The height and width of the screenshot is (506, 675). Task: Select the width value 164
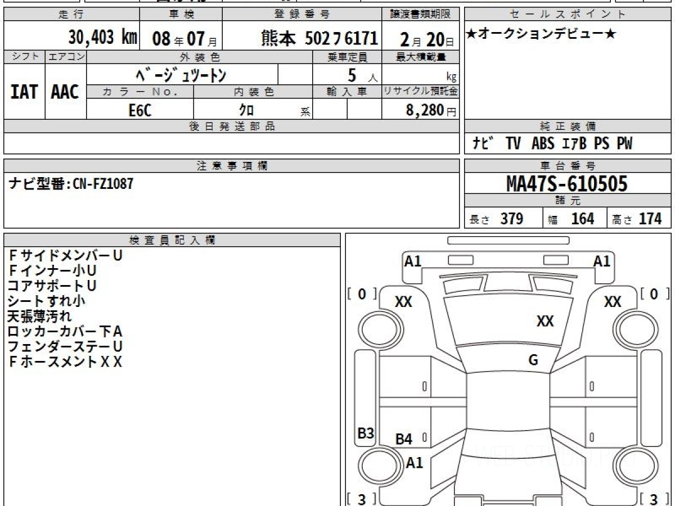pos(583,219)
